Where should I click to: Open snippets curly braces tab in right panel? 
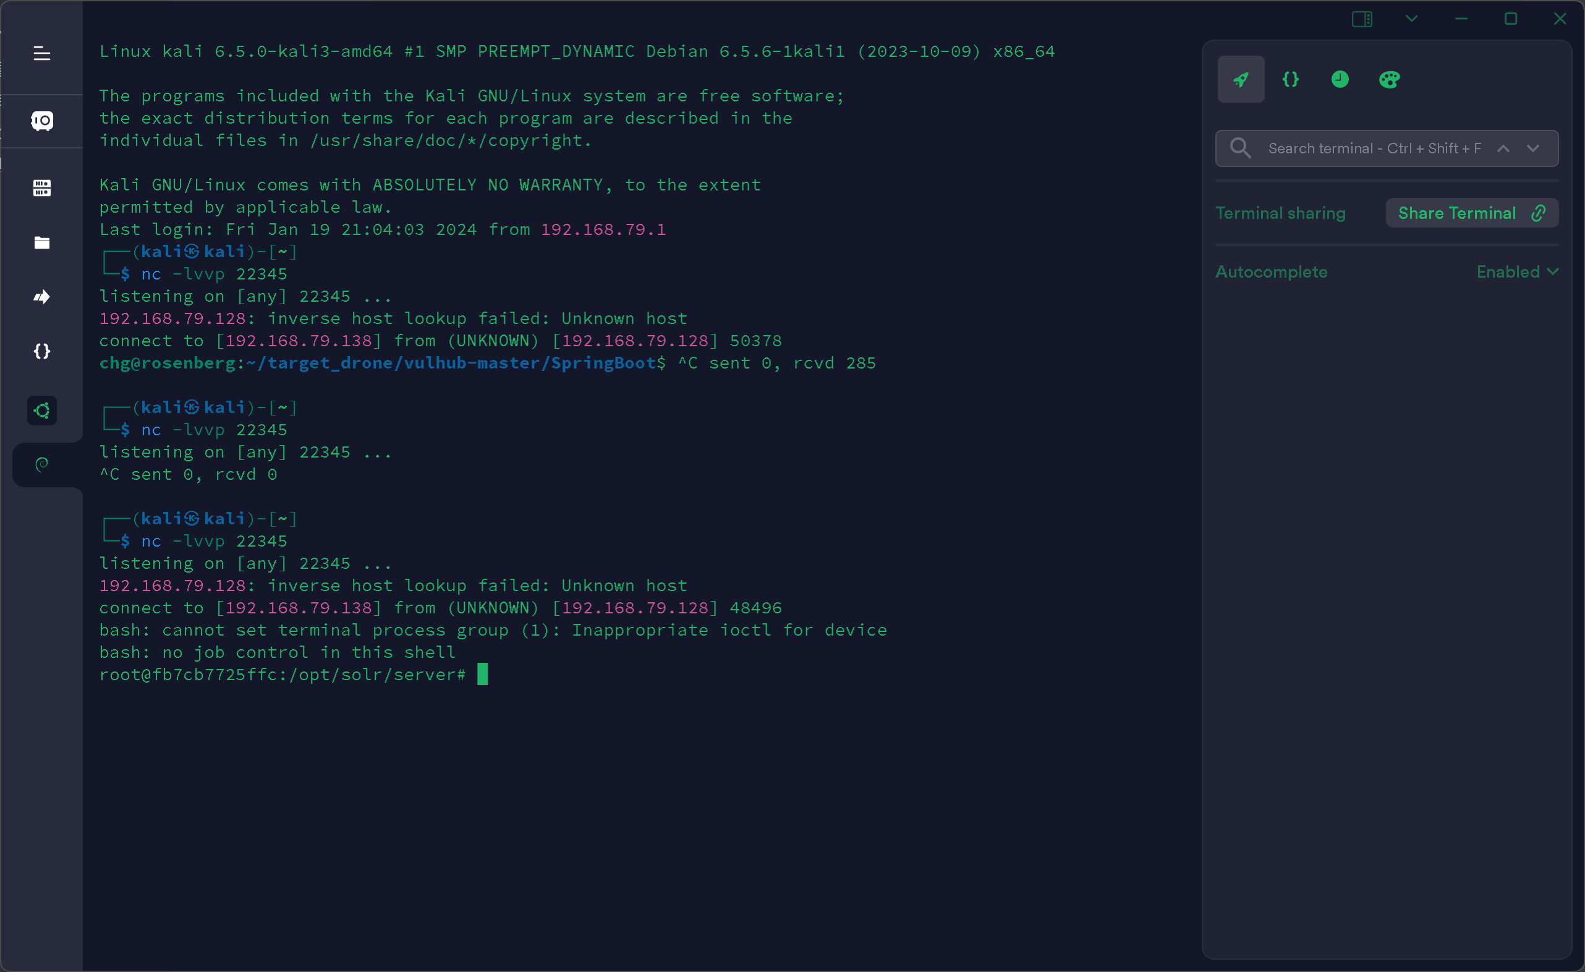[x=1290, y=79]
